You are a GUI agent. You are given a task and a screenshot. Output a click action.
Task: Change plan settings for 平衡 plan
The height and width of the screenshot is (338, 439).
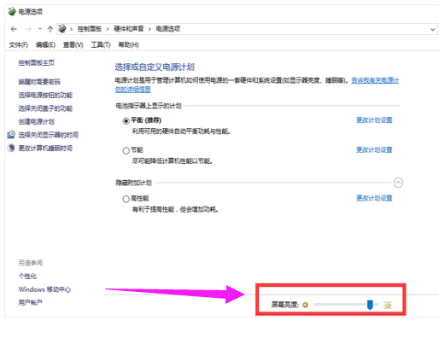[x=374, y=120]
